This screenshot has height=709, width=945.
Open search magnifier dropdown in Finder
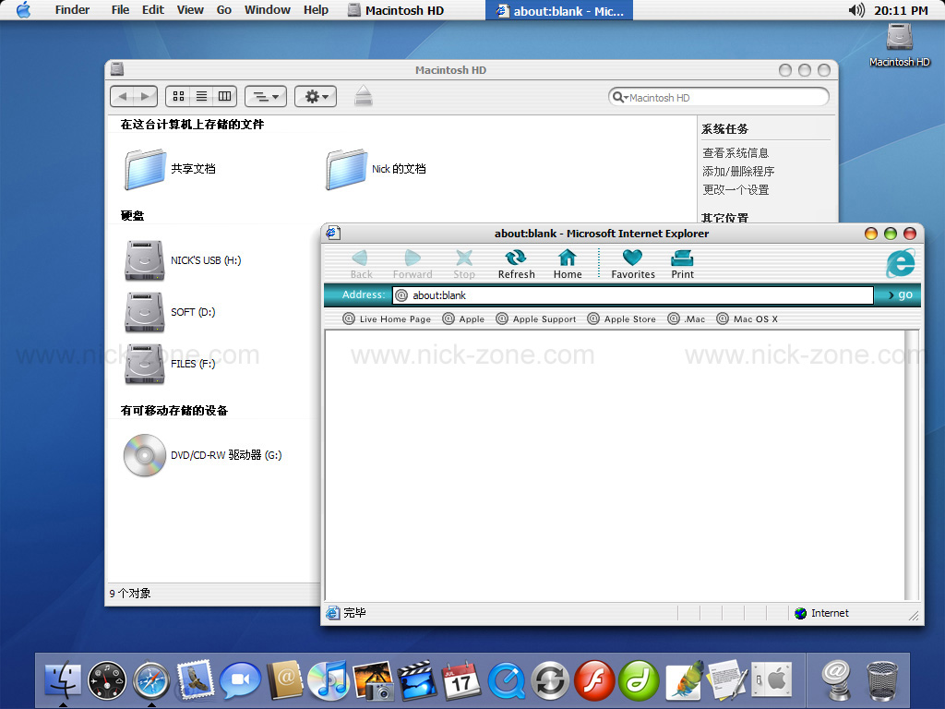[620, 97]
